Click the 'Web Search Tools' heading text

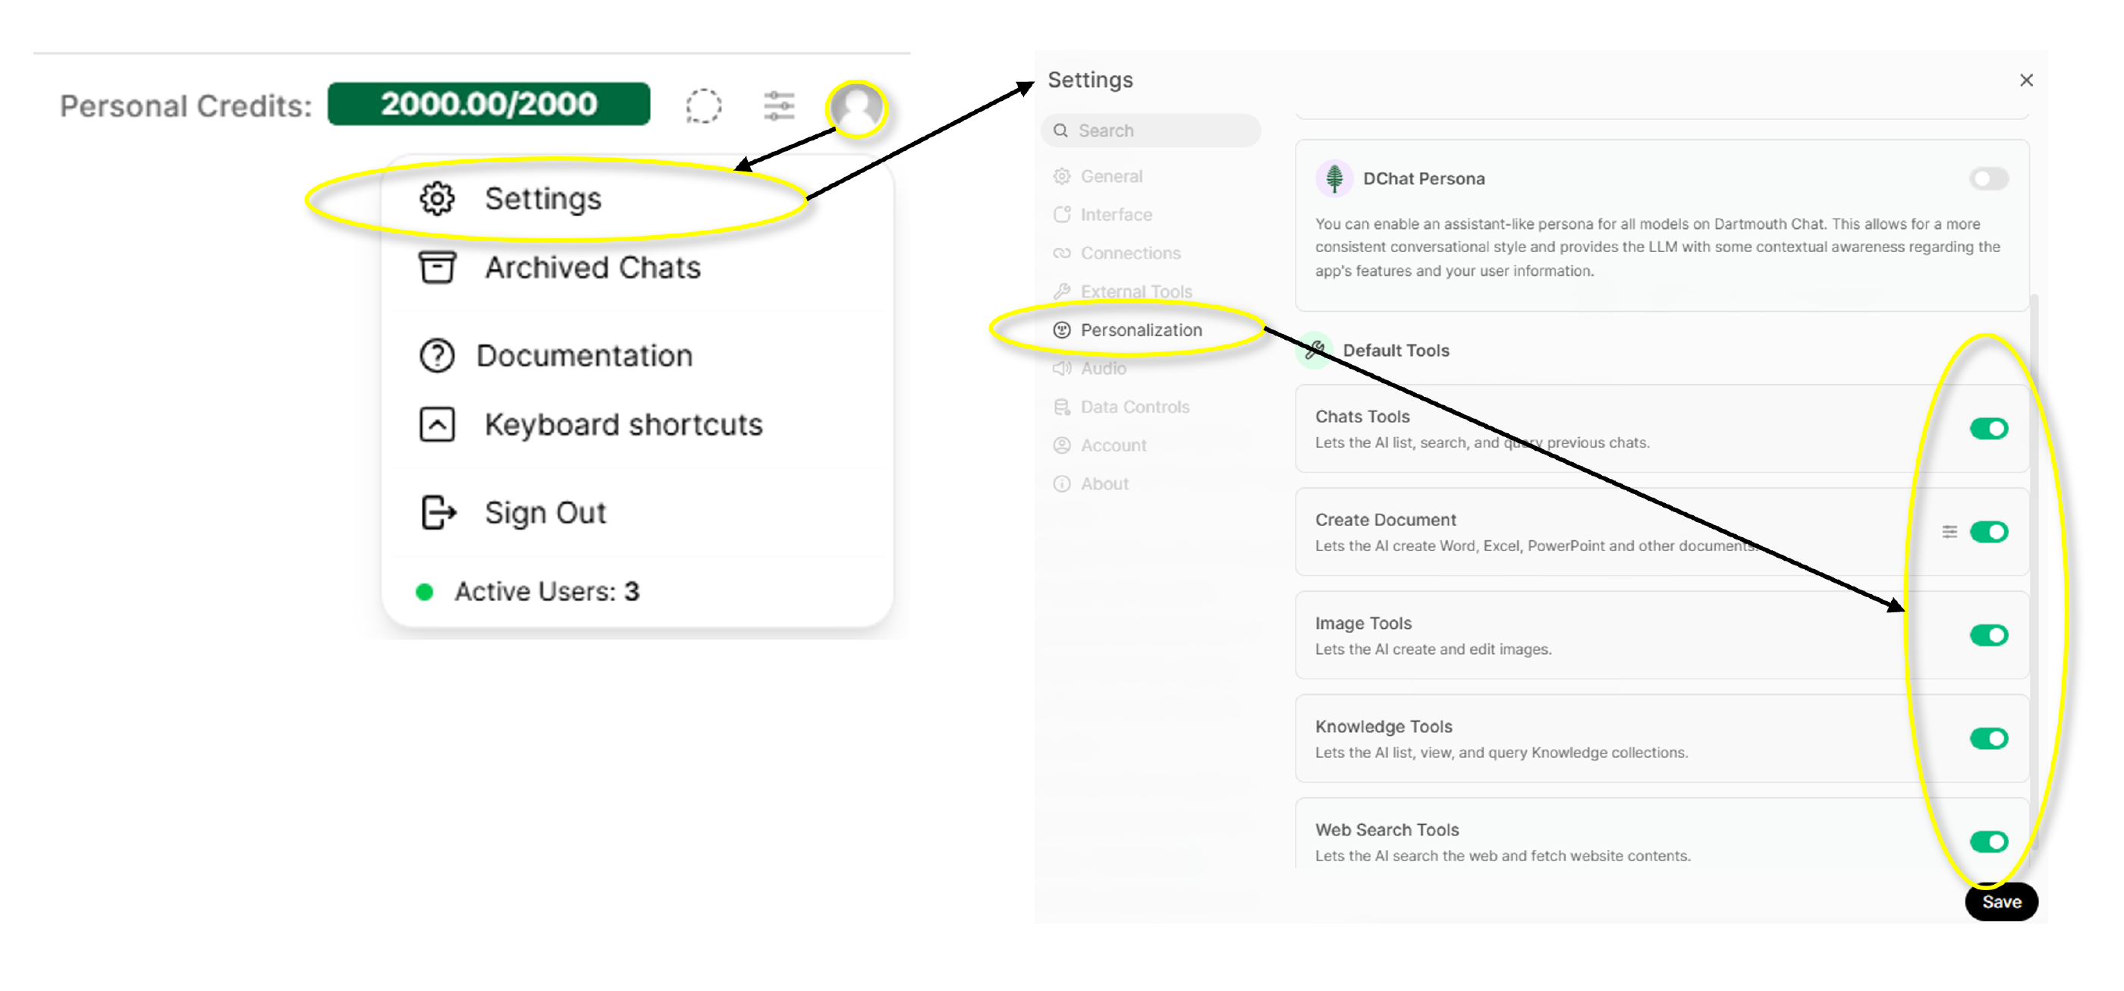tap(1387, 829)
